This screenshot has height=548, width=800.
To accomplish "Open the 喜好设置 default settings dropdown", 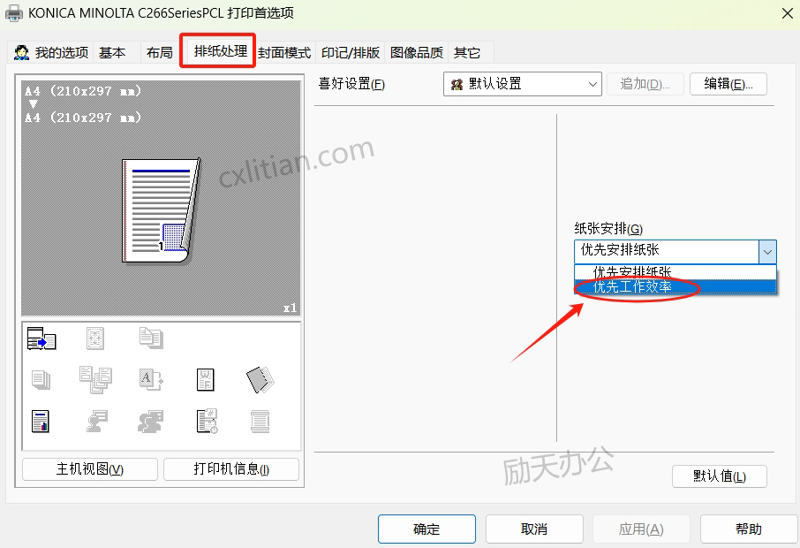I will (x=523, y=84).
